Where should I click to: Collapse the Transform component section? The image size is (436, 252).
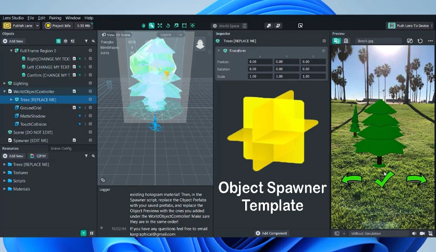point(219,51)
